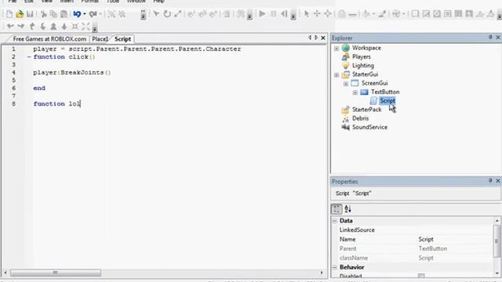
Task: Select the Paint bucket tool
Action: 366,14
